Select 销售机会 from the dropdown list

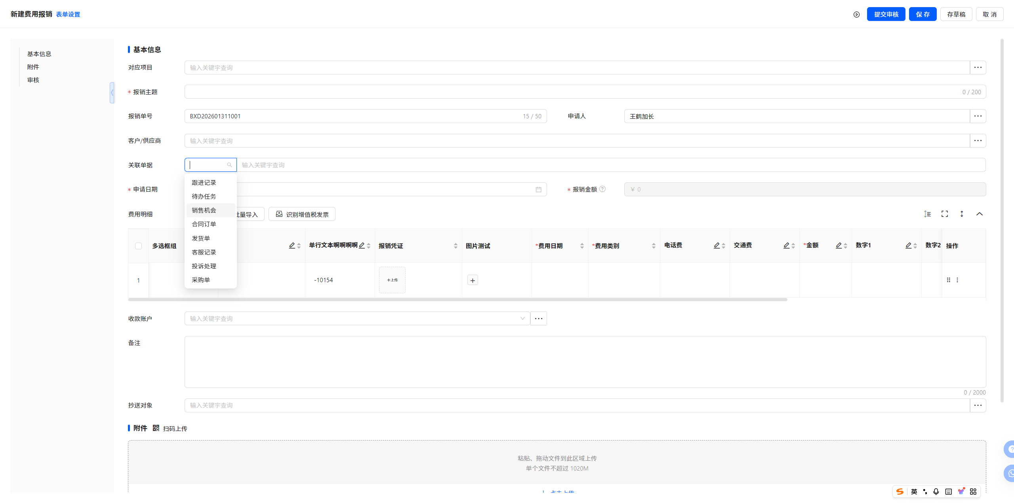coord(204,210)
